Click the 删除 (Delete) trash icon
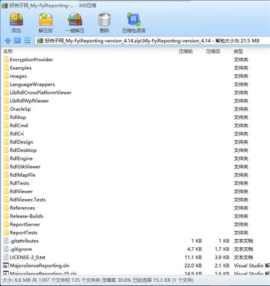Viewport: 270px width, 286px height. point(104,23)
